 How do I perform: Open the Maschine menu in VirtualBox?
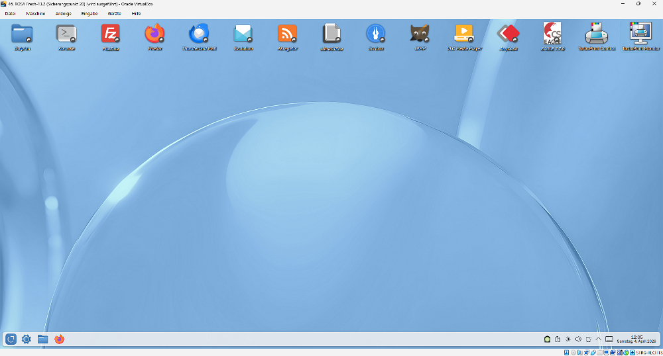pos(36,13)
